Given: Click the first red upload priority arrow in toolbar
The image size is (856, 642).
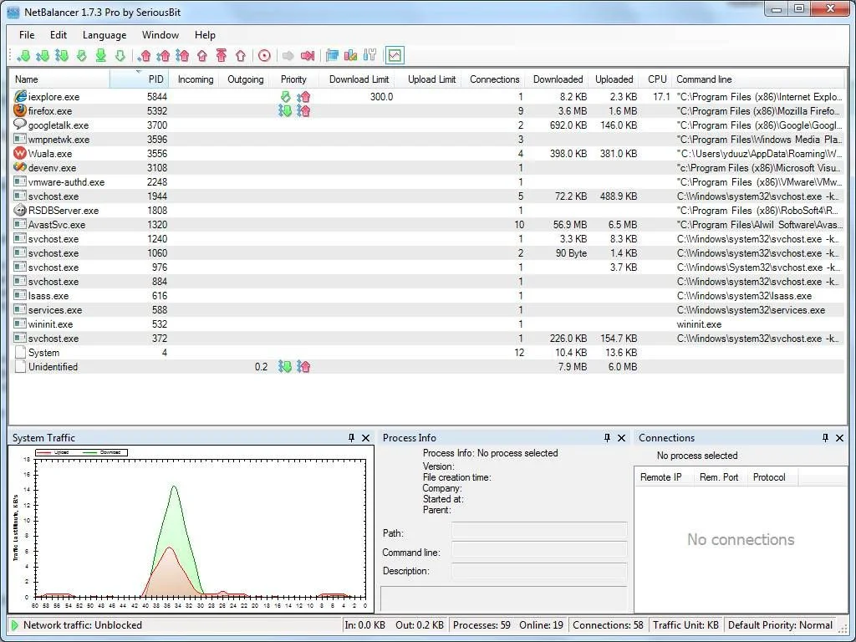Looking at the screenshot, I should (x=145, y=56).
